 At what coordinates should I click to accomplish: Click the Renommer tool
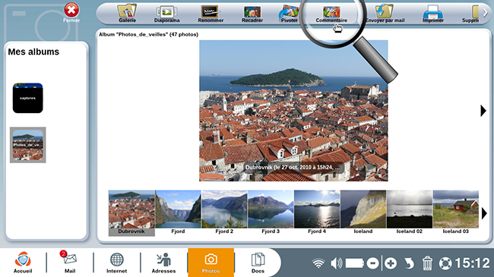pyautogui.click(x=211, y=14)
